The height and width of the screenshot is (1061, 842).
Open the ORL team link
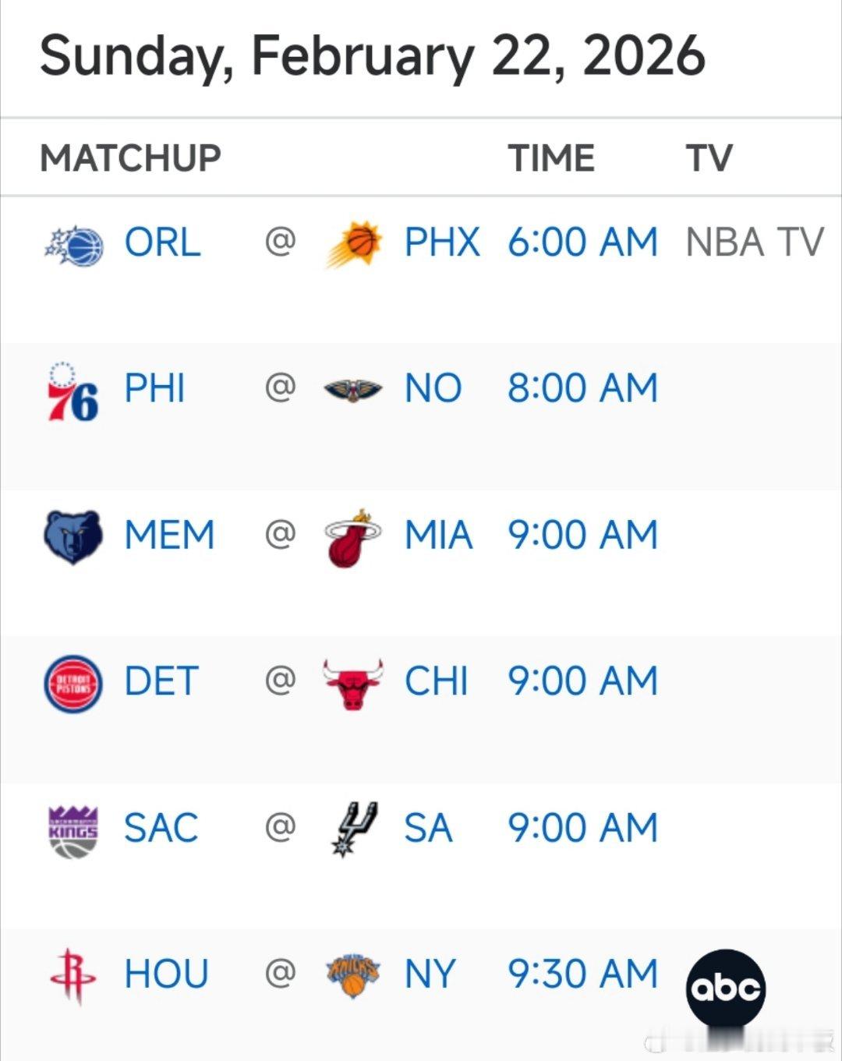(x=162, y=242)
